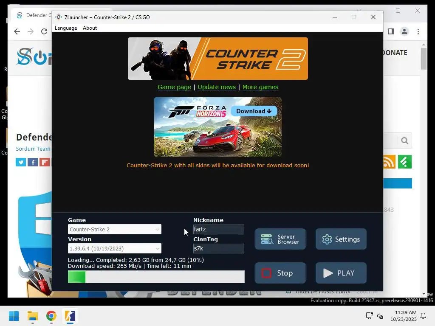Click the play triangle icon
Image resolution: width=435 pixels, height=326 pixels.
point(328,273)
